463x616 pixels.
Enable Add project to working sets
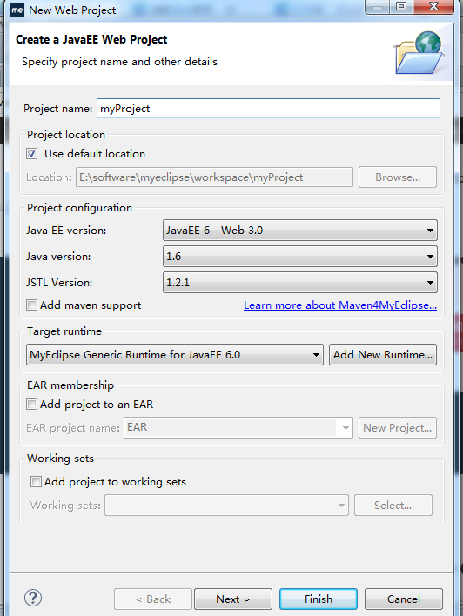[x=36, y=481]
